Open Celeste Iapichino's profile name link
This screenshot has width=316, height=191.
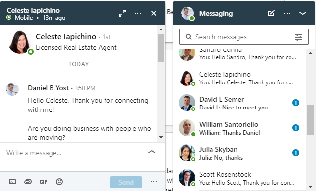click(x=66, y=37)
